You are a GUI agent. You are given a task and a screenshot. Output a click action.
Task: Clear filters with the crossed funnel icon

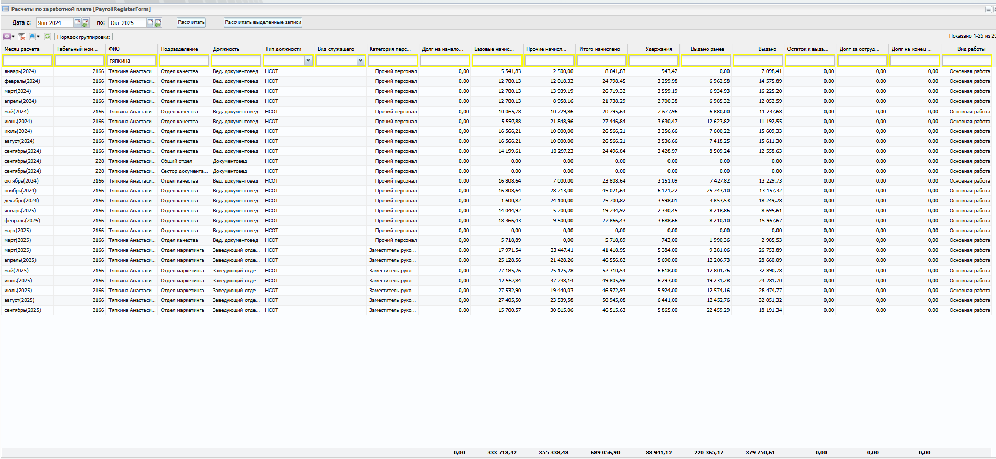tap(21, 37)
